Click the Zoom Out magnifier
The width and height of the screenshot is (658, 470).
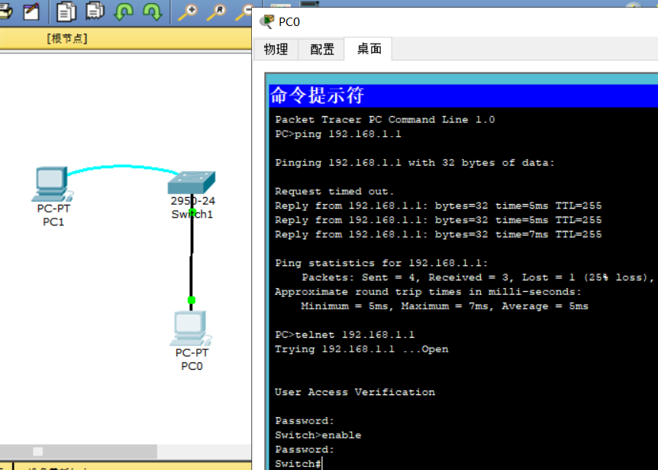244,11
